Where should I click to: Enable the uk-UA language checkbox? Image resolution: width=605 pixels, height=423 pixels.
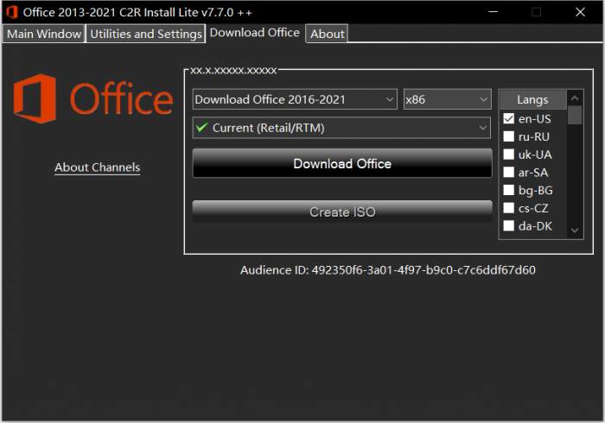coord(508,155)
